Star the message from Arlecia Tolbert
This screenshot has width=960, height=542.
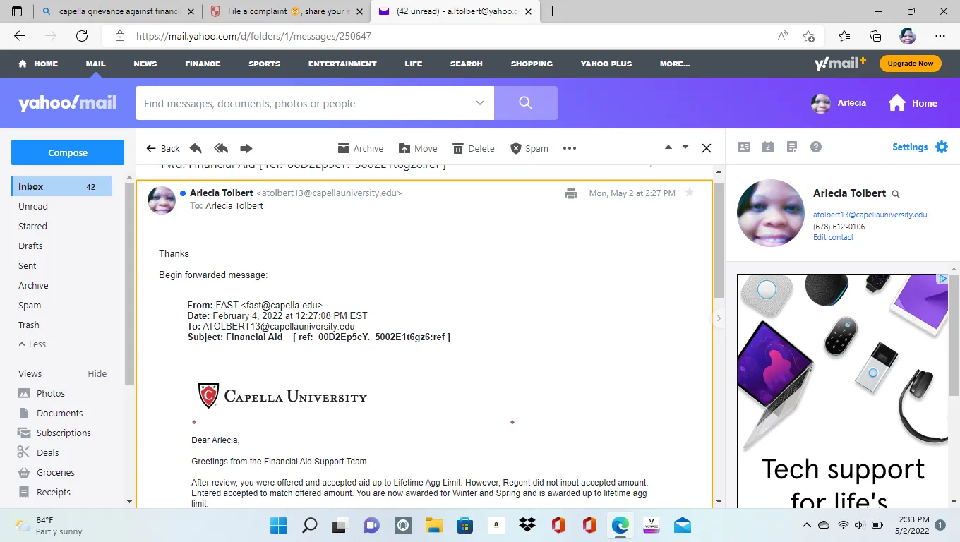point(690,193)
